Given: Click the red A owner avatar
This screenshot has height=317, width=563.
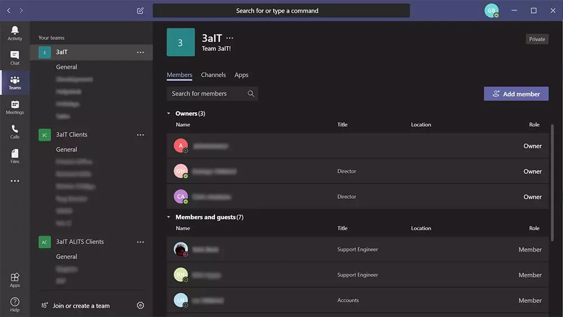Looking at the screenshot, I should click(181, 146).
